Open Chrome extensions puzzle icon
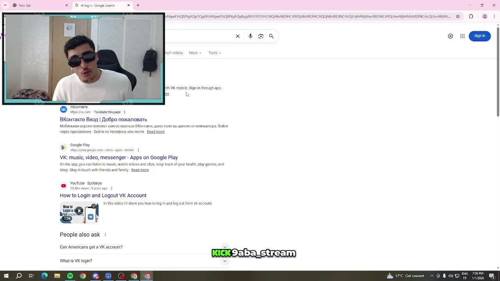The width and height of the screenshot is (500, 281). [x=471, y=16]
